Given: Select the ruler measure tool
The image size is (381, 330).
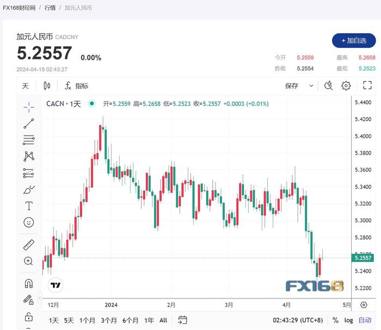Looking at the screenshot, I should click(29, 245).
